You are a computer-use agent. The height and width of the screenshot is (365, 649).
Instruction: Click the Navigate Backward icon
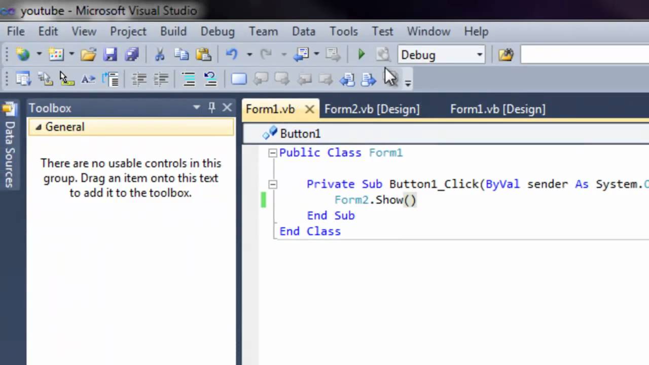(302, 54)
